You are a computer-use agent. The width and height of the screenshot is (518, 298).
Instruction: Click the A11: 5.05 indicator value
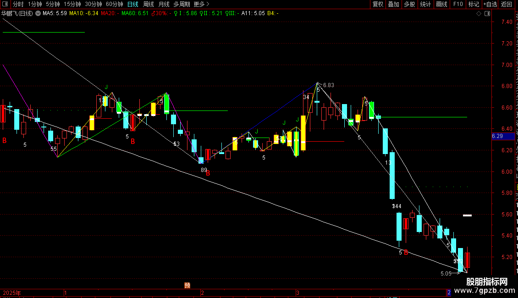[x=253, y=13]
